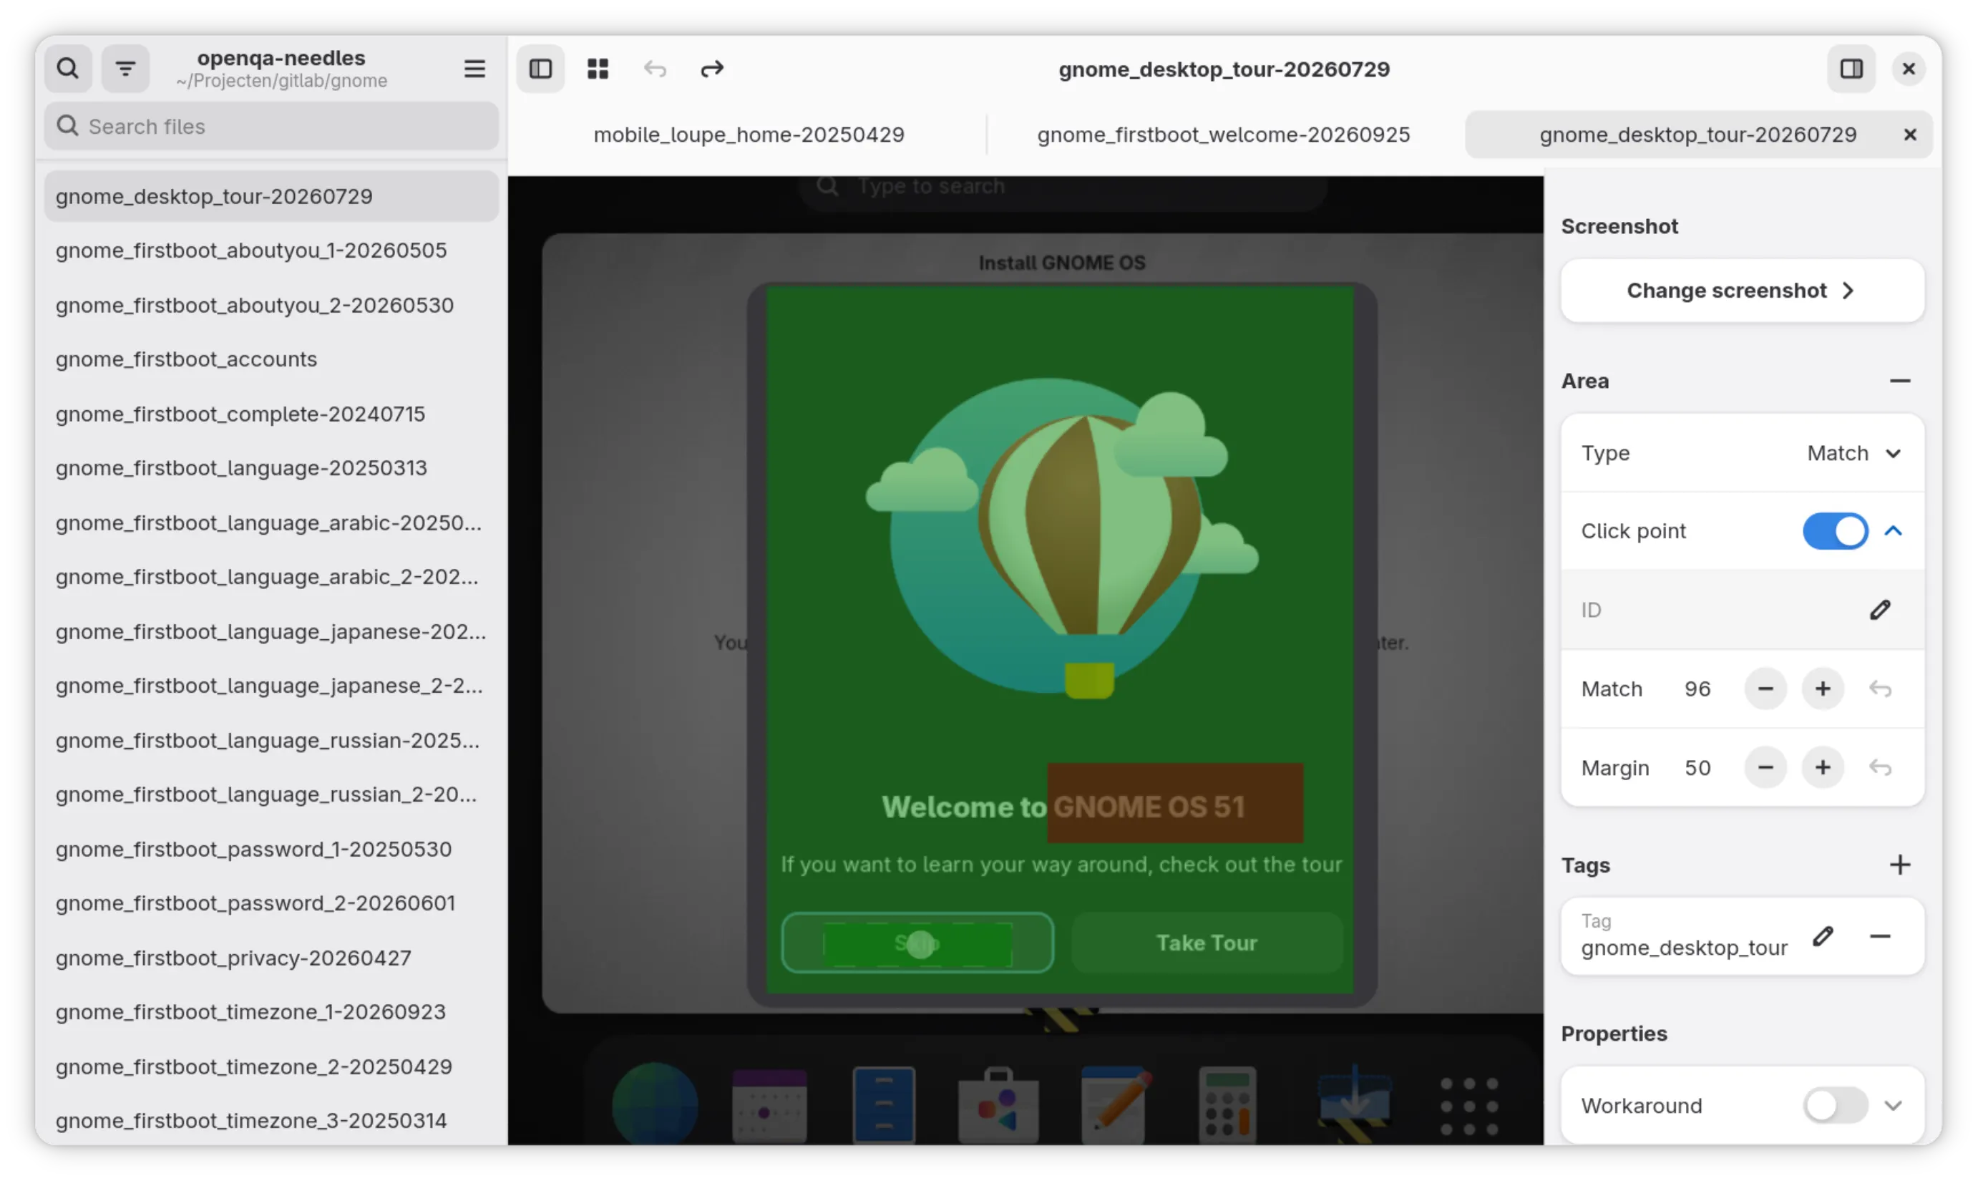Disable the Click point switch
The height and width of the screenshot is (1181, 1978).
[1835, 531]
